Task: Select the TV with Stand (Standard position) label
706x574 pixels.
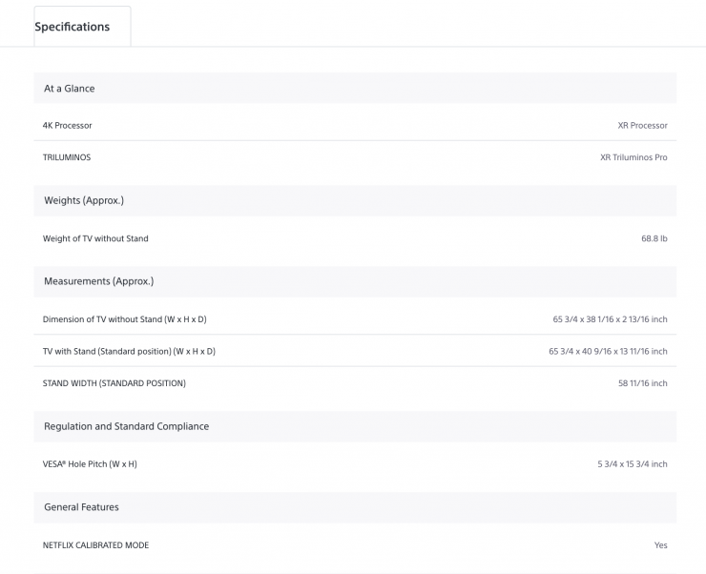Action: pos(129,352)
